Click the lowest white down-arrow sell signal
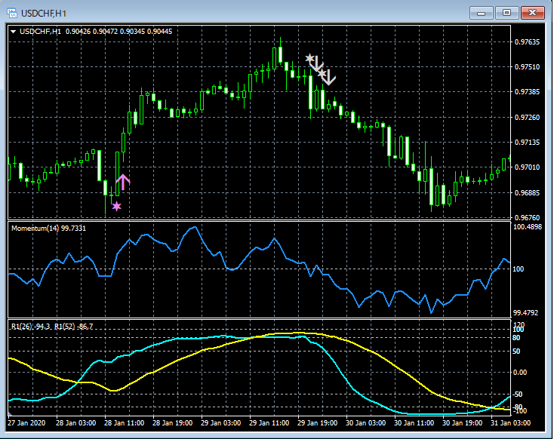Screen dimensions: 554x439 [x=330, y=78]
